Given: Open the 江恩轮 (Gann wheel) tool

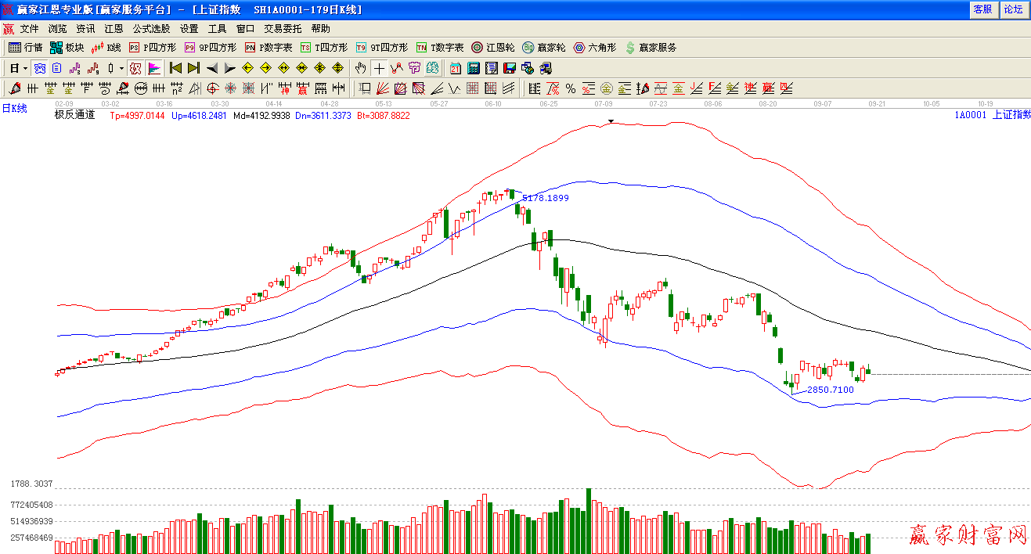Looking at the screenshot, I should [493, 48].
